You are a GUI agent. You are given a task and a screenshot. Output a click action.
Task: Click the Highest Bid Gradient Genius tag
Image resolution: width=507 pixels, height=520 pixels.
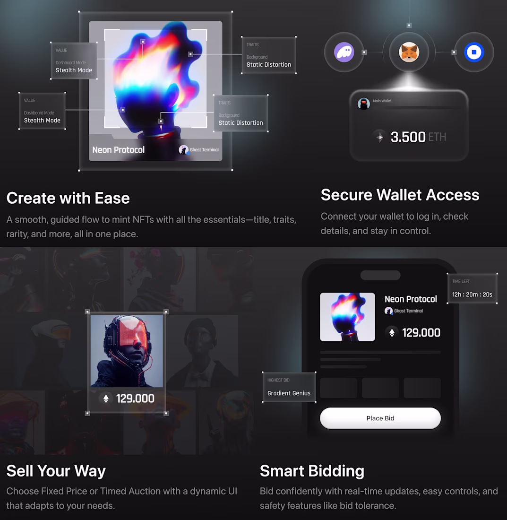point(289,387)
